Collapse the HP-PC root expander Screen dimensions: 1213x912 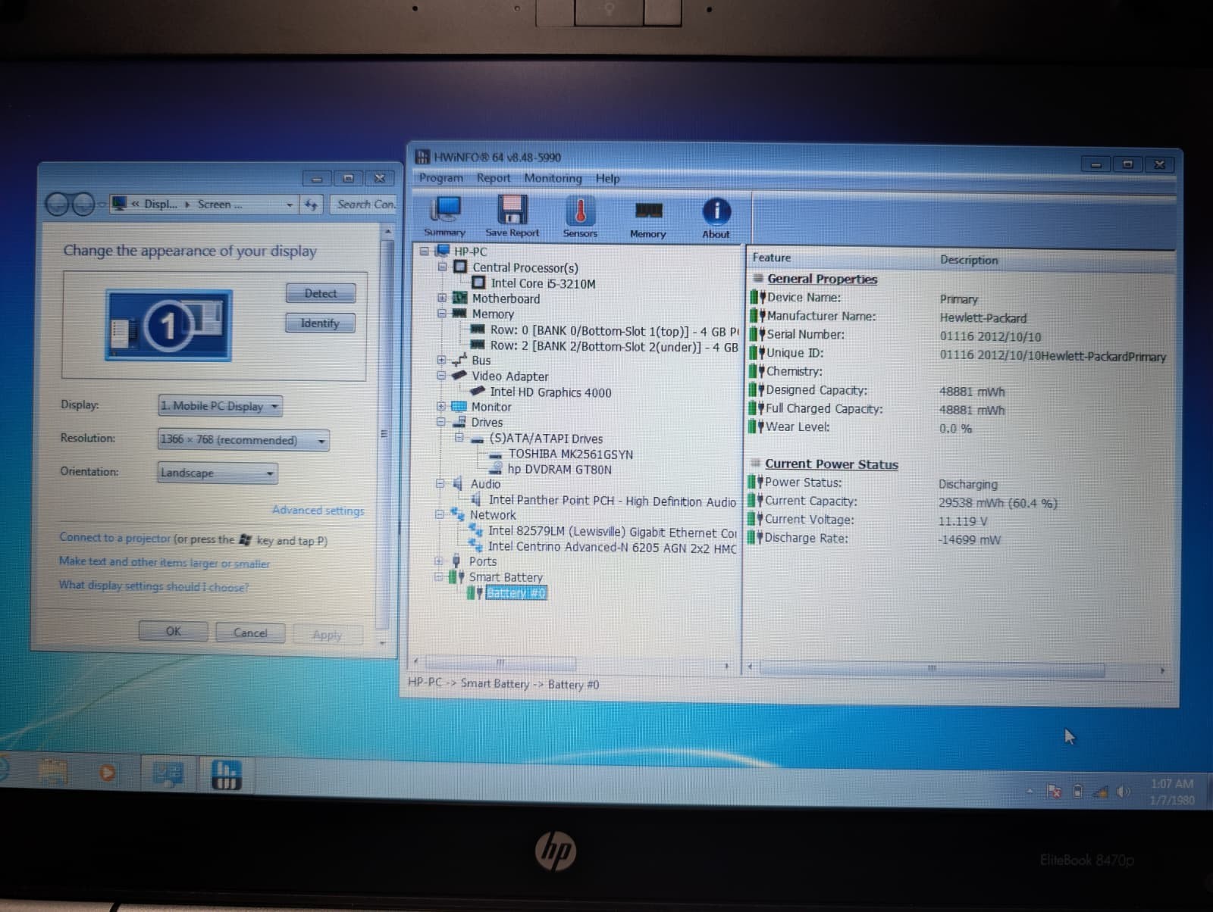[425, 251]
